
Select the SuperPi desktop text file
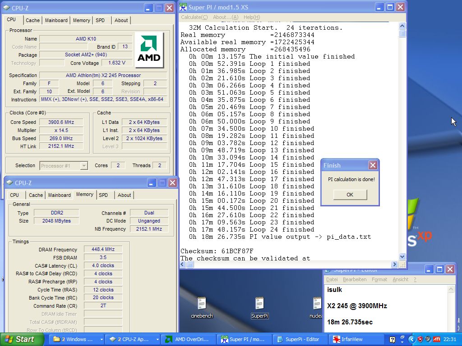(259, 307)
